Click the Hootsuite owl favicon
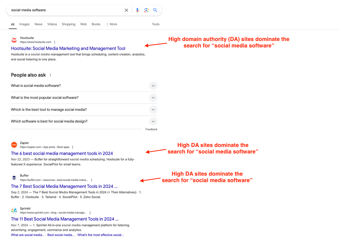The image size is (339, 241). pos(14,40)
